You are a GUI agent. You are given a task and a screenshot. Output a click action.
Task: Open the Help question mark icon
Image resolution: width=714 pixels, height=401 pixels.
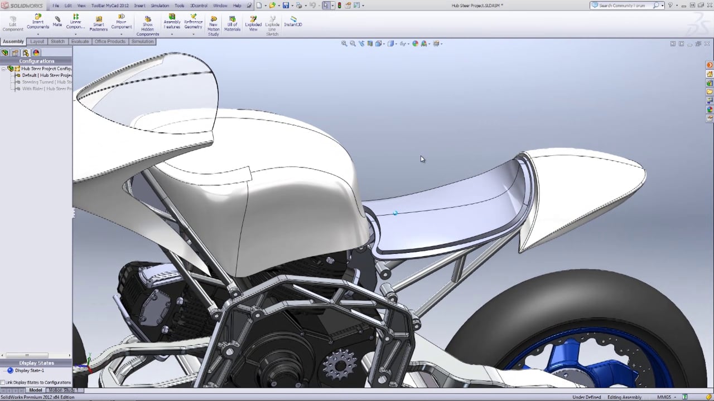670,6
